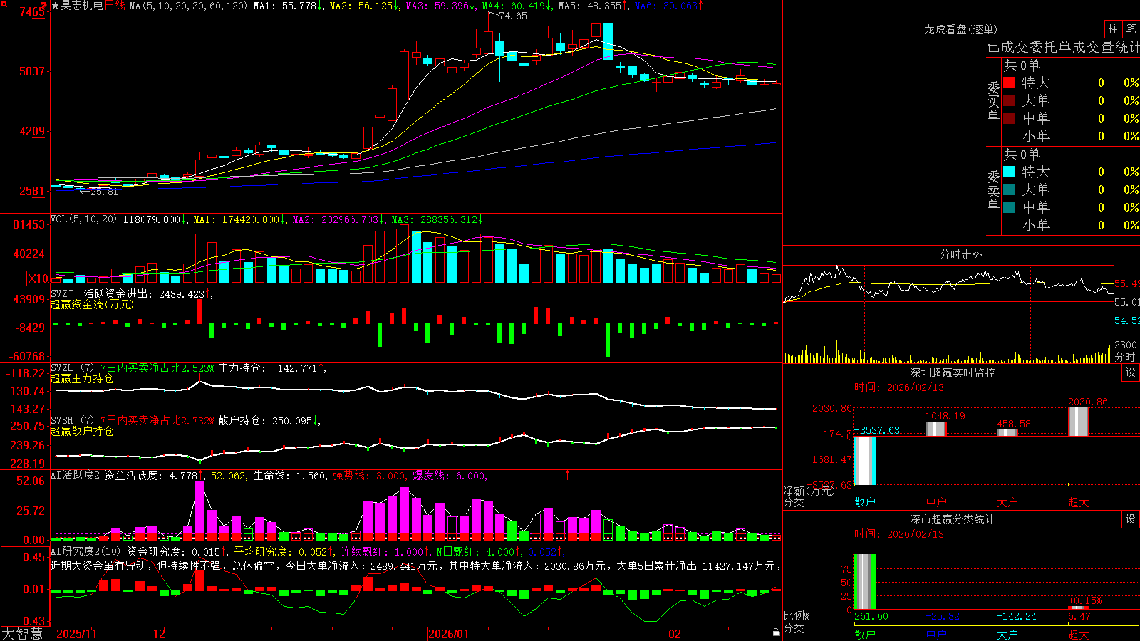Viewport: 1140px width, 641px height.
Task: Click the 超赢资金流(万元) label
Action: 92,304
